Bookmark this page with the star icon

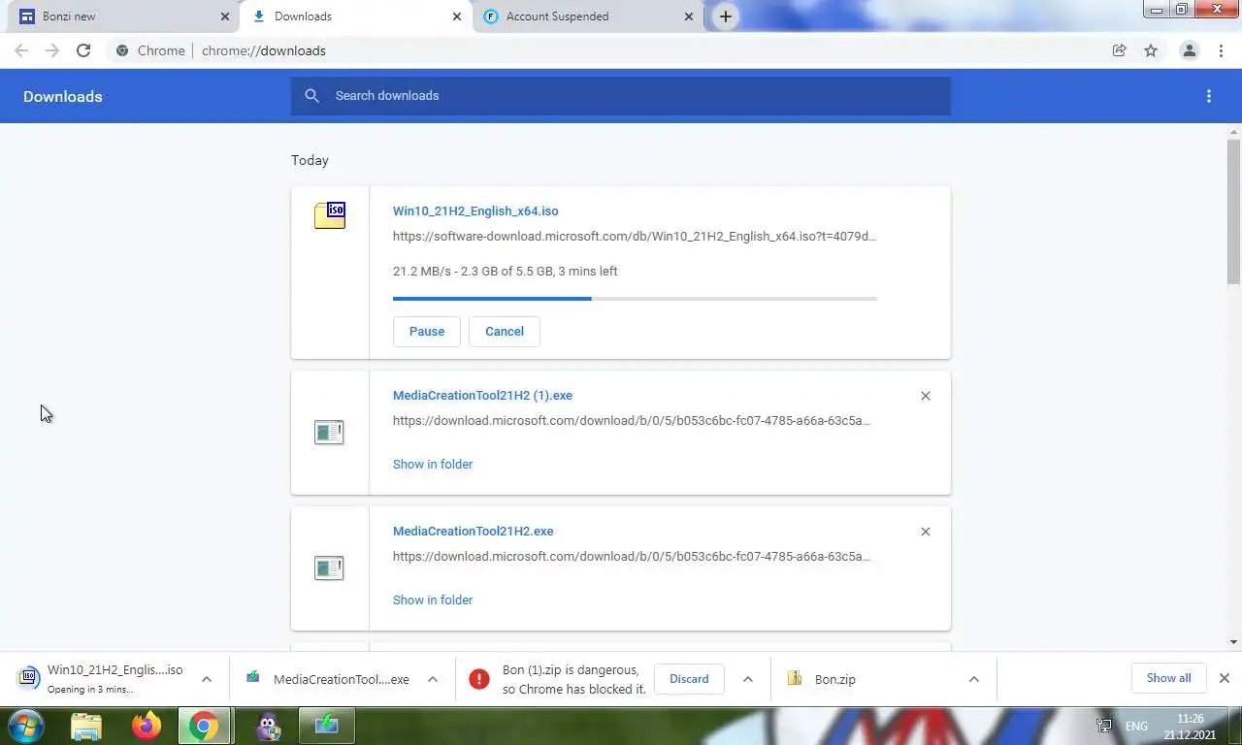[1151, 50]
